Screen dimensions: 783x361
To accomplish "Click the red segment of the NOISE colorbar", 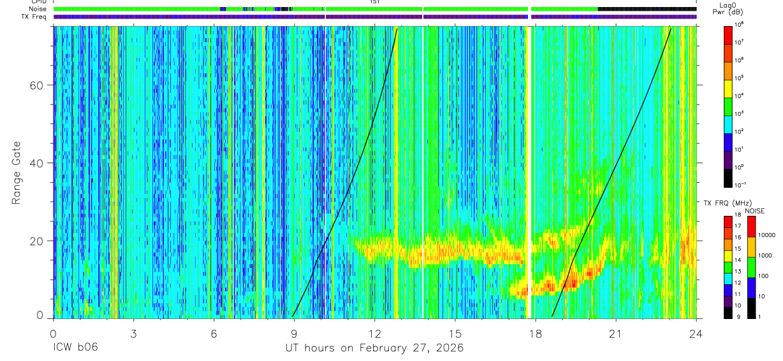I will tap(751, 227).
